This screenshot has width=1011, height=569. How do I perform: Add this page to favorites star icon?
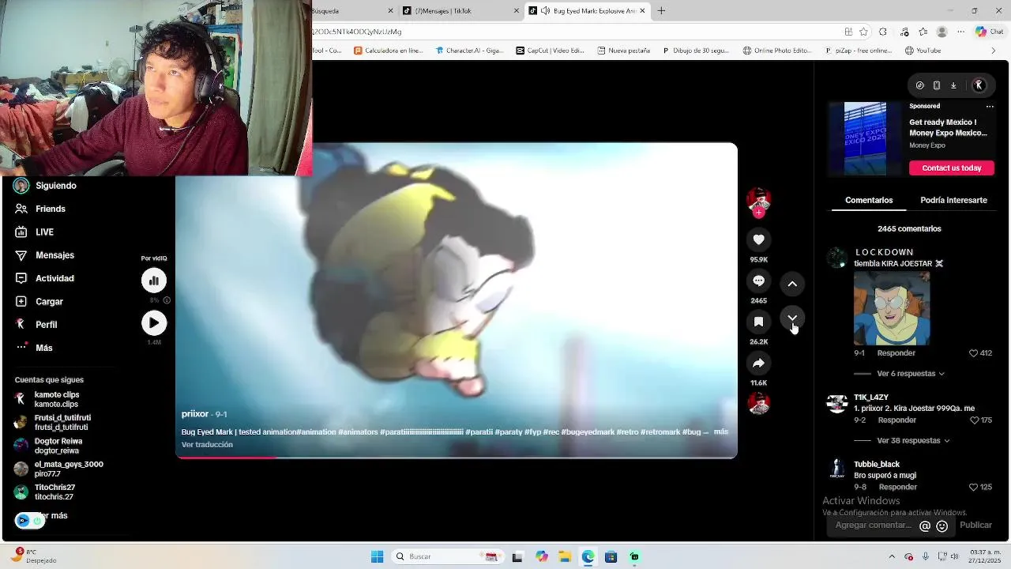coord(863,32)
